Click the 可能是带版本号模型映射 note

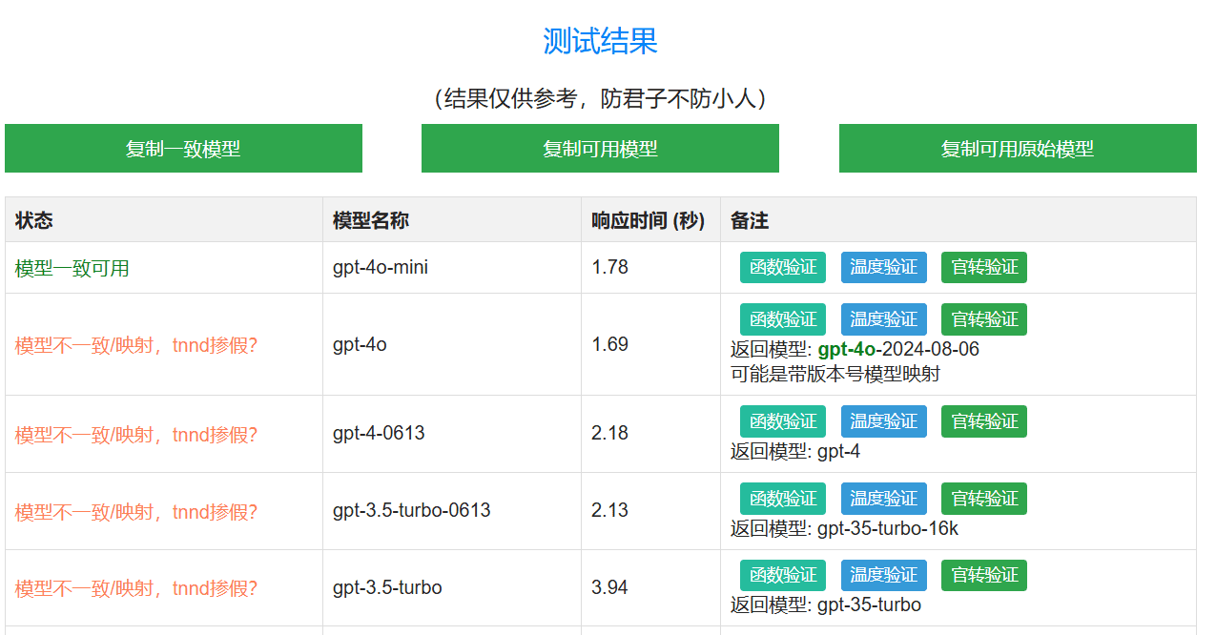pos(835,374)
